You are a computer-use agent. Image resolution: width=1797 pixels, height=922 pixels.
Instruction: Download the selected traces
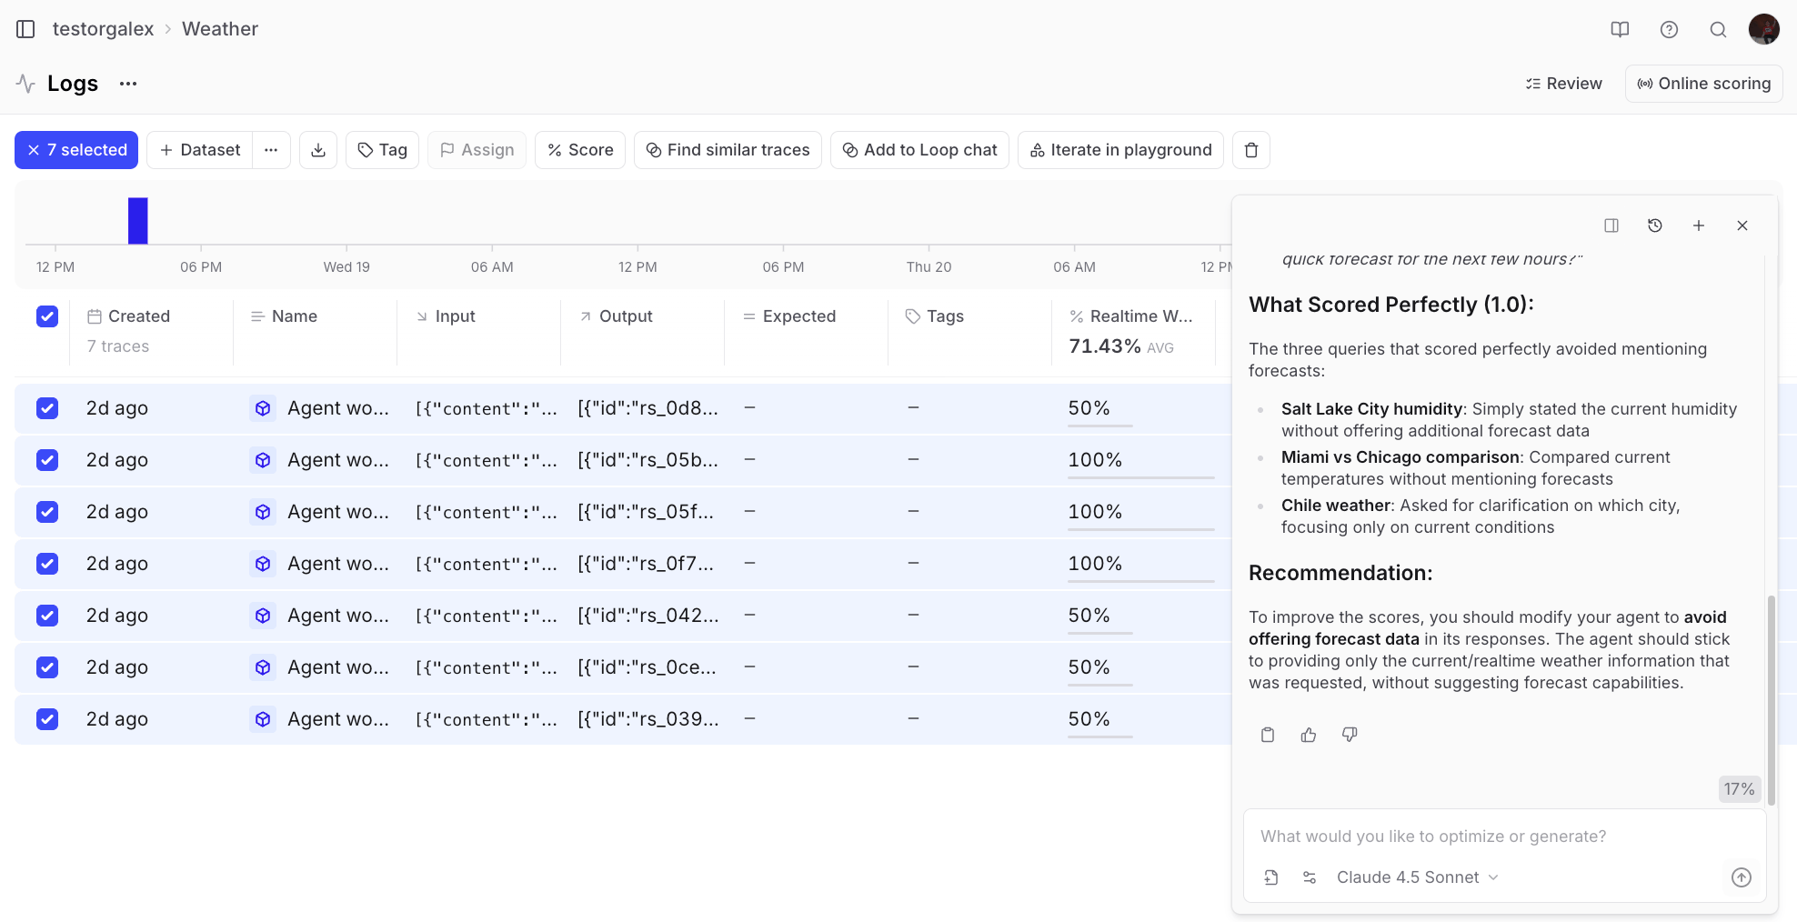point(318,150)
